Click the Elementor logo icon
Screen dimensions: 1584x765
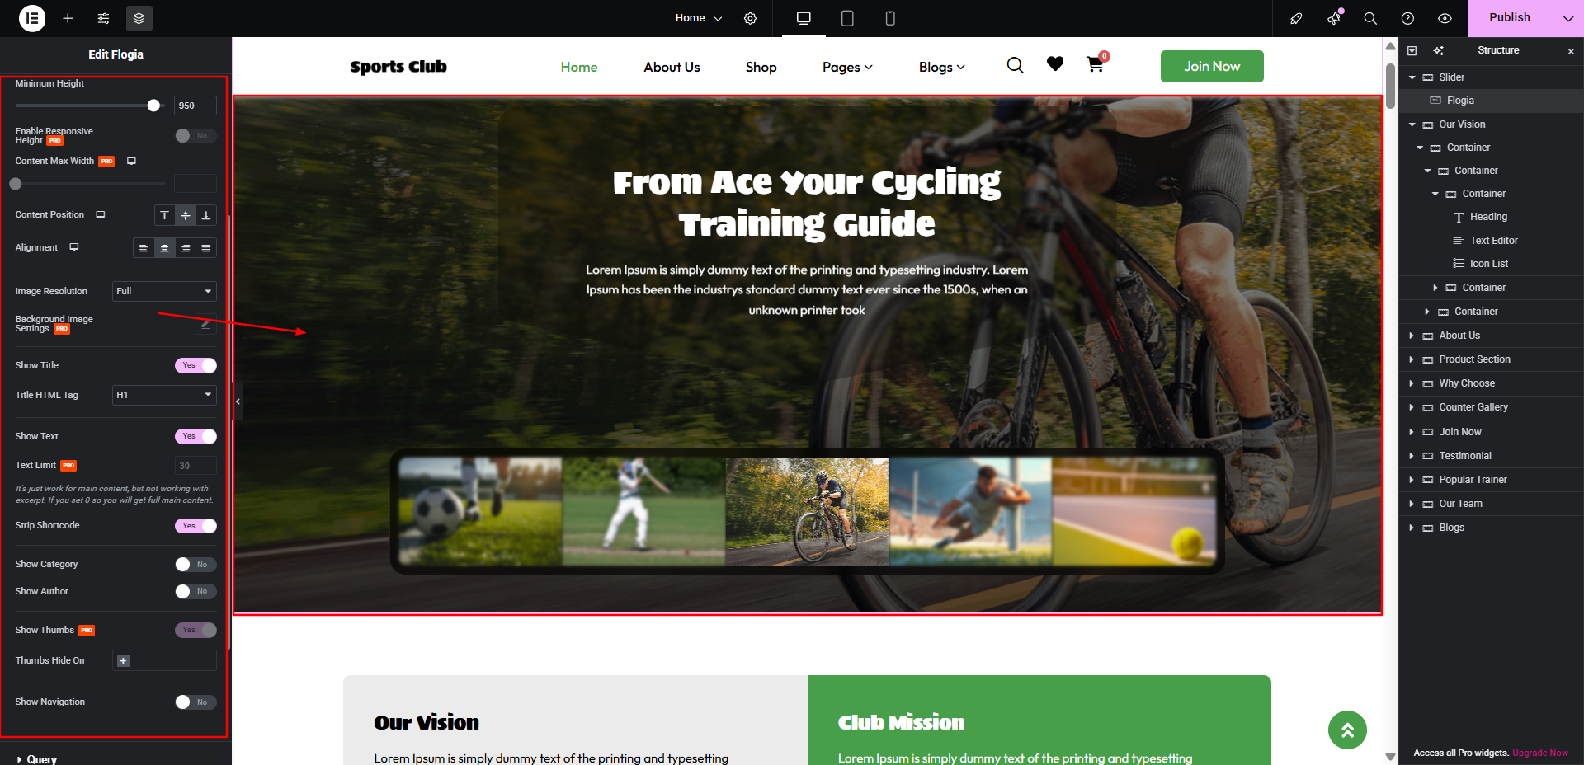32,18
